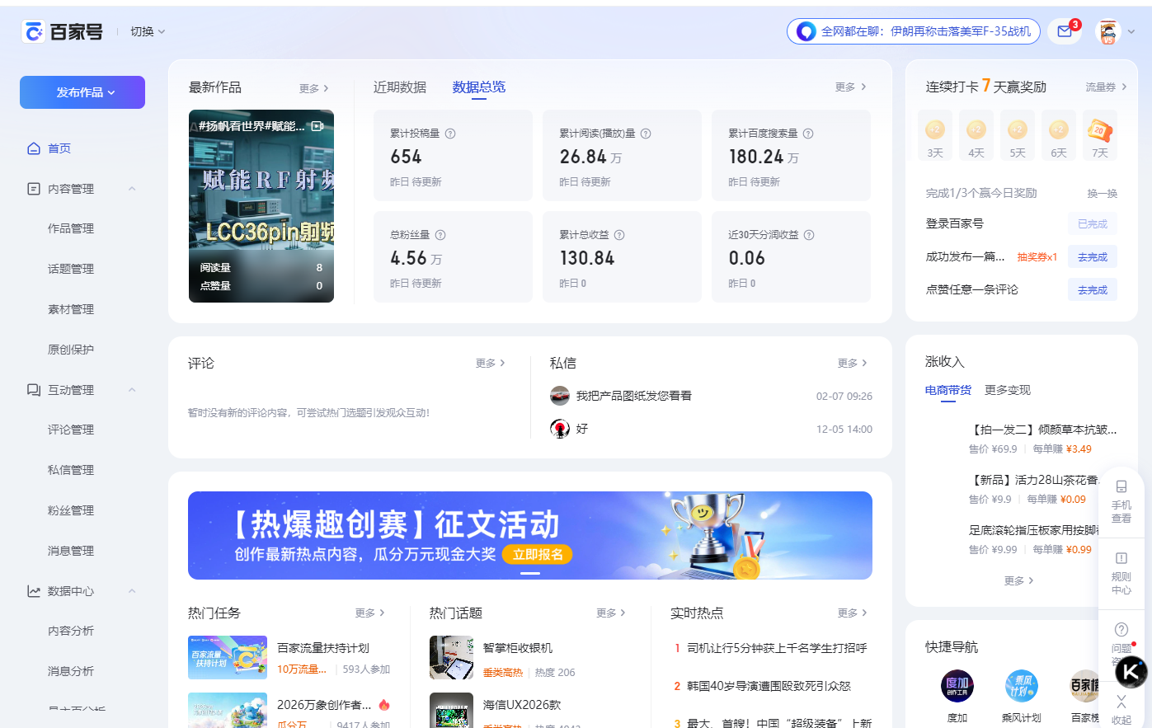Viewport: 1152px width, 728px height.
Task: Expand the user avatar dropdown arrow
Action: (x=1131, y=31)
